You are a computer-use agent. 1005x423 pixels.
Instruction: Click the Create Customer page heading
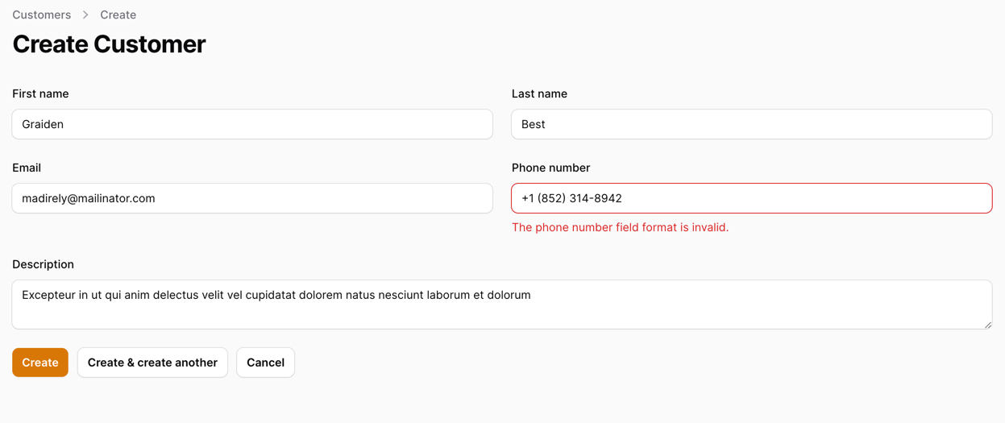click(x=109, y=44)
